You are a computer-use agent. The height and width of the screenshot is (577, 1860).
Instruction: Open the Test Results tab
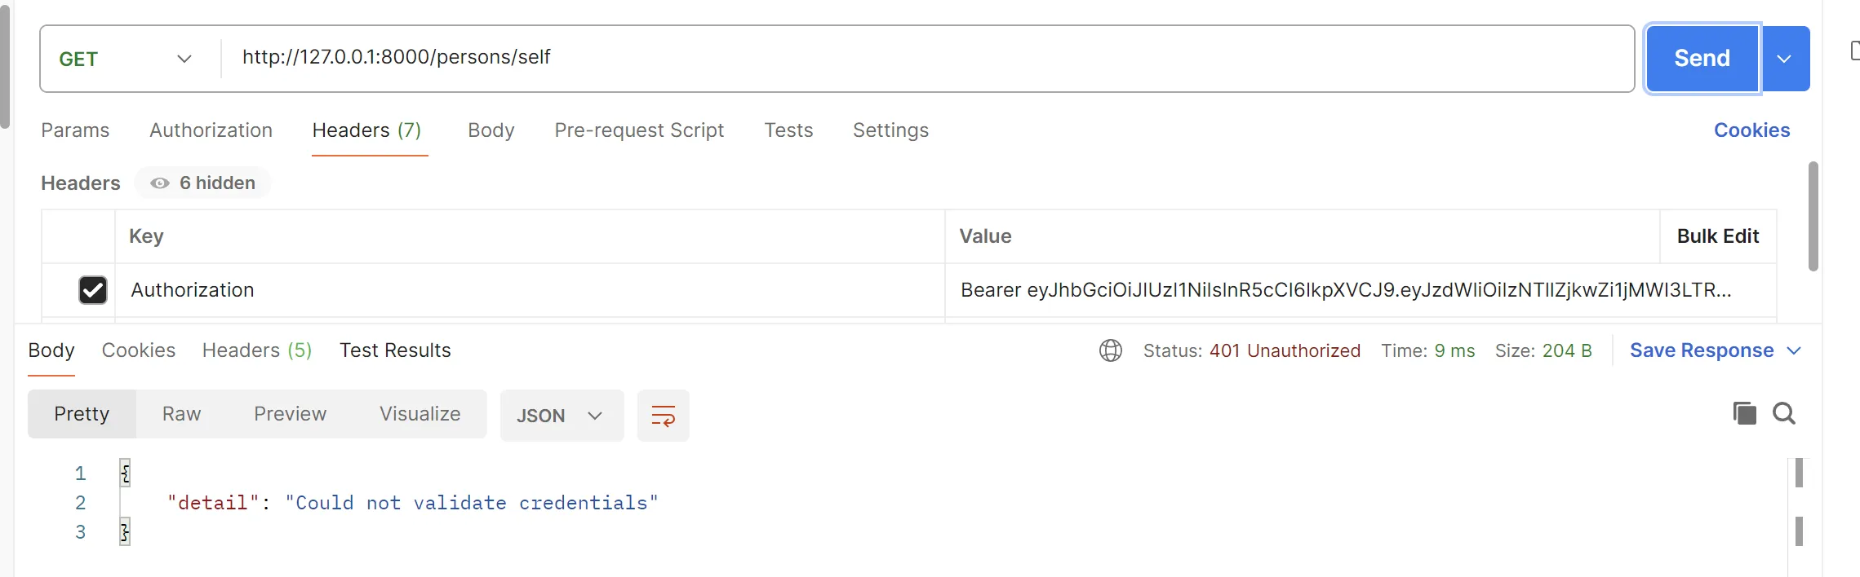tap(395, 350)
